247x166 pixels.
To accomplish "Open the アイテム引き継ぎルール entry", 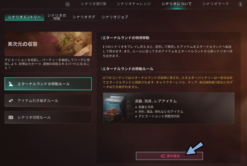I will [48, 100].
